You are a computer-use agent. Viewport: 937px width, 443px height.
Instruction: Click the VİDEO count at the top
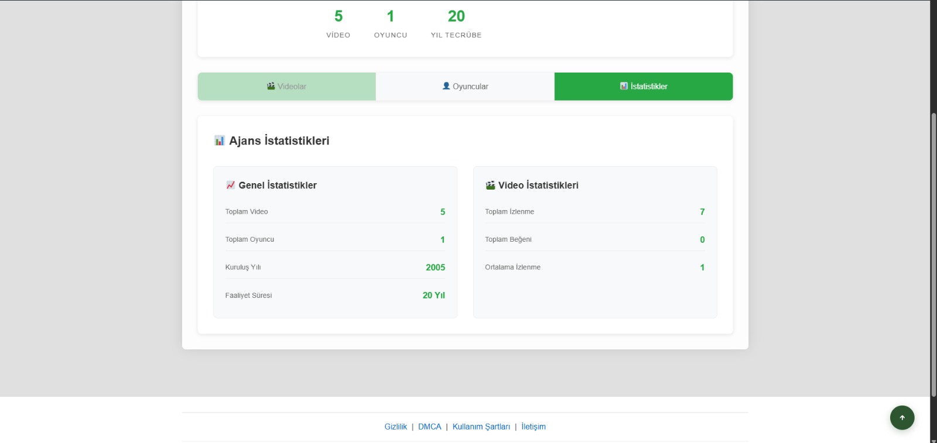tap(338, 16)
